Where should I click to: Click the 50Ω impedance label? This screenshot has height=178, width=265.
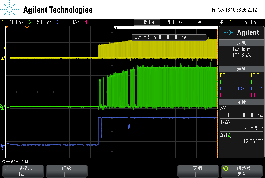[x=239, y=89]
